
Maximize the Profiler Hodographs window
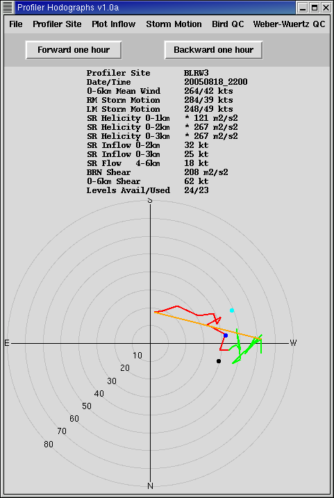pos(315,8)
